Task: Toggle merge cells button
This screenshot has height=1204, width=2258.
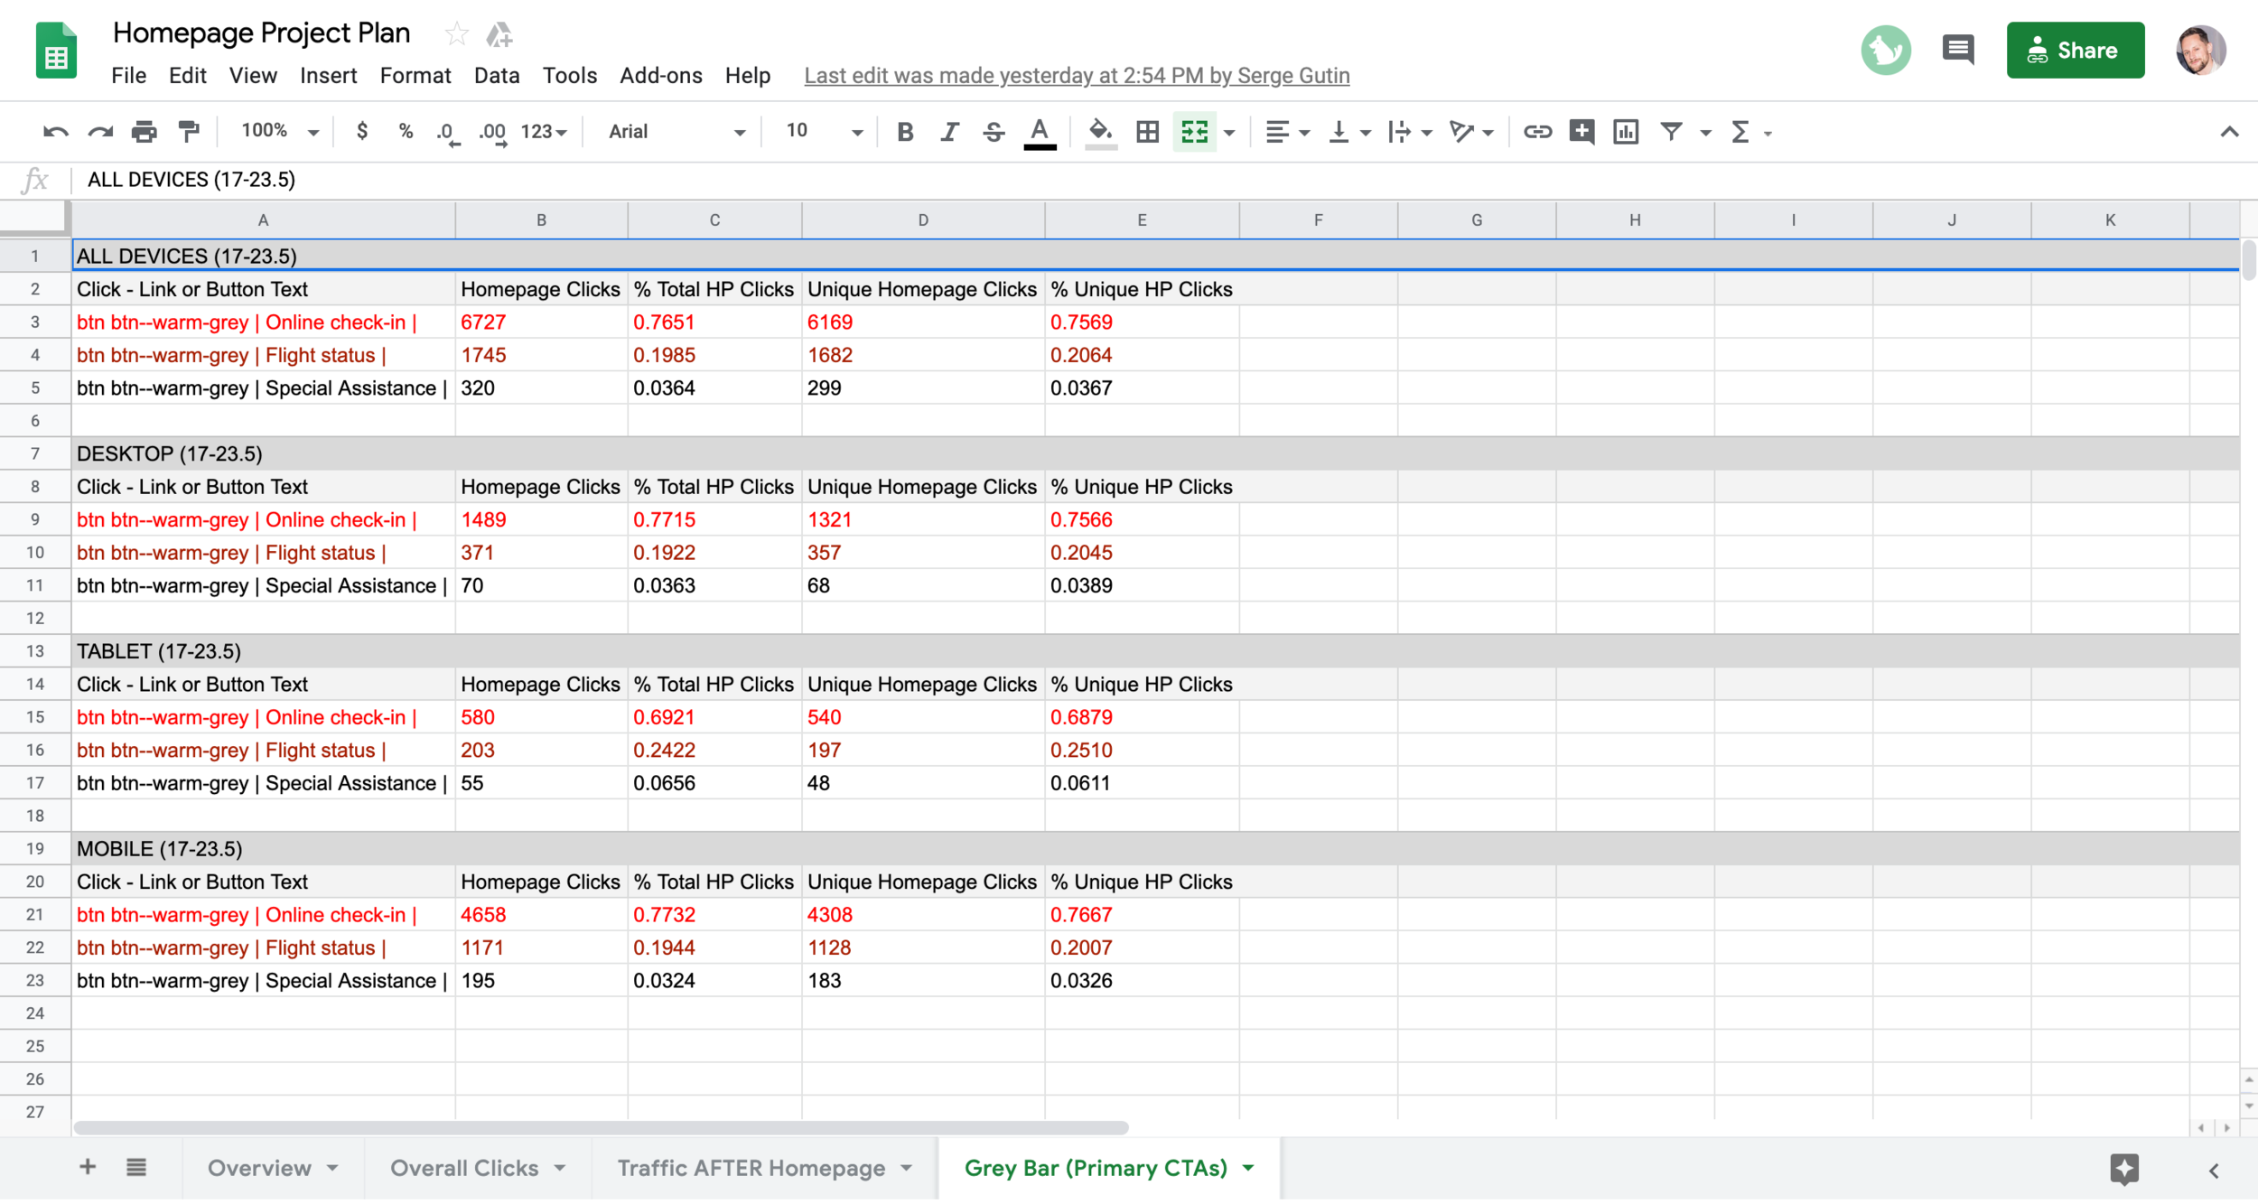Action: [x=1194, y=132]
